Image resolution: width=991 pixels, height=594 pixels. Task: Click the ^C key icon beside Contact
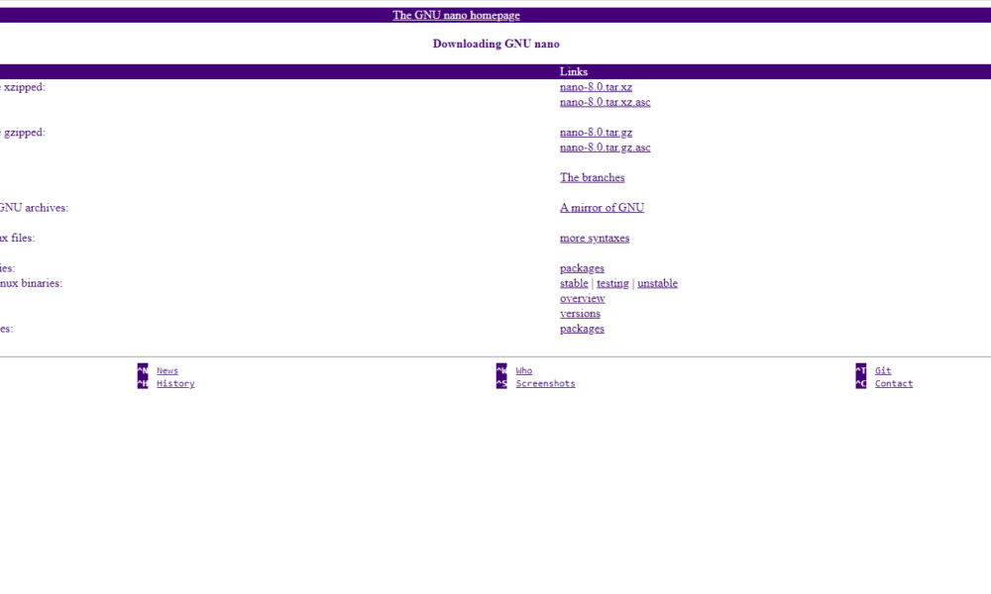click(x=861, y=383)
